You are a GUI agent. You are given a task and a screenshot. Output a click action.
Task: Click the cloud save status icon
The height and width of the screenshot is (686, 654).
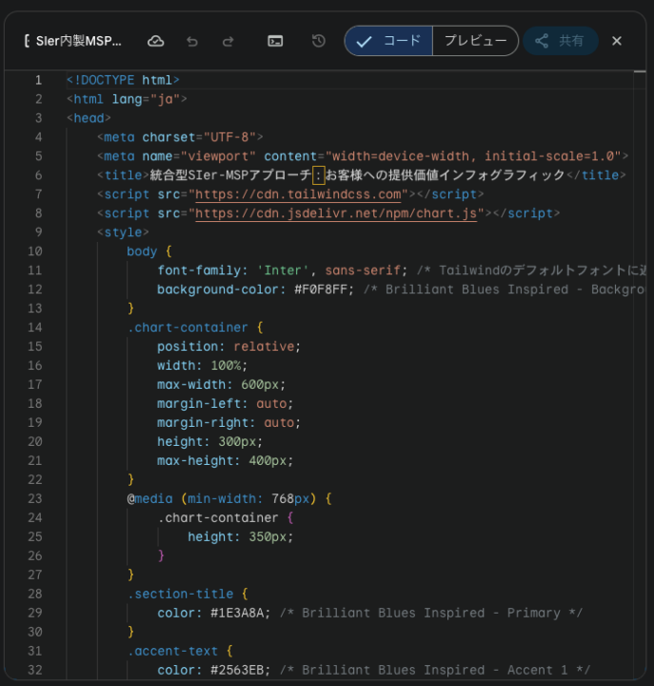(x=155, y=41)
